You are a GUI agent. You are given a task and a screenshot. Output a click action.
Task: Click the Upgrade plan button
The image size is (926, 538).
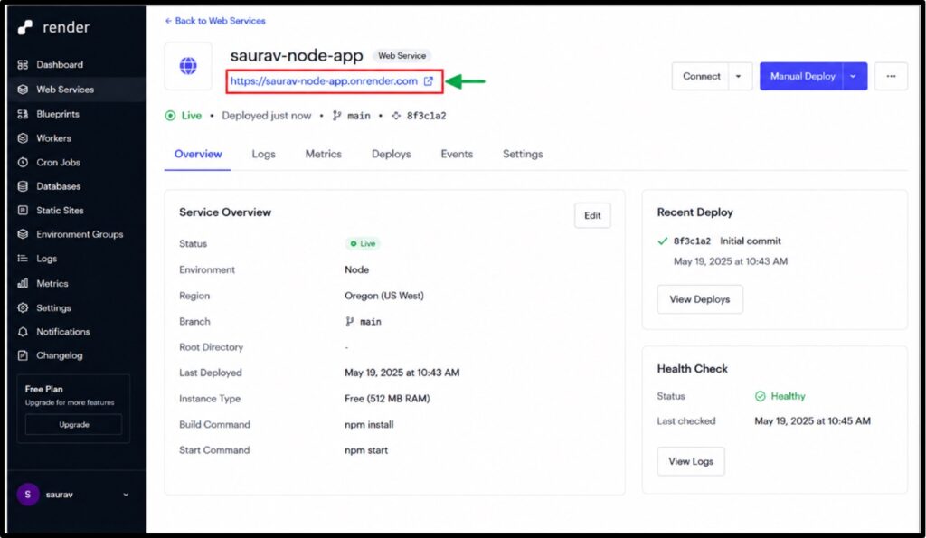[74, 425]
